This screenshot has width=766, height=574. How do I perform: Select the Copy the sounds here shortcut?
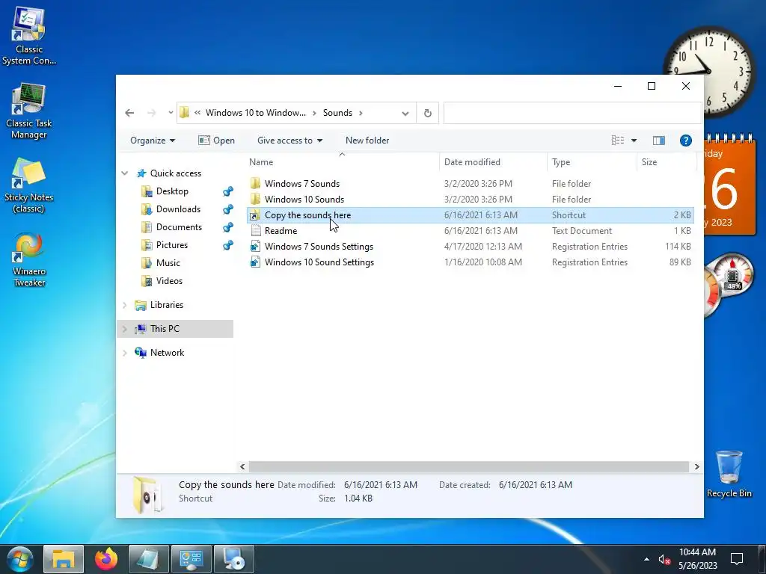tap(471, 215)
